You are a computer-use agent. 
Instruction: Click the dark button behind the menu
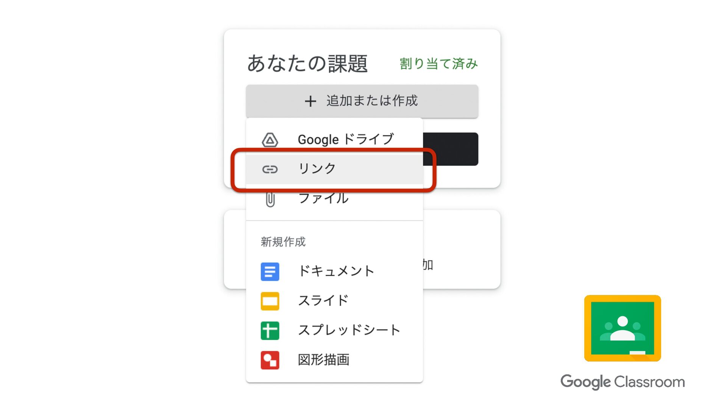click(451, 149)
